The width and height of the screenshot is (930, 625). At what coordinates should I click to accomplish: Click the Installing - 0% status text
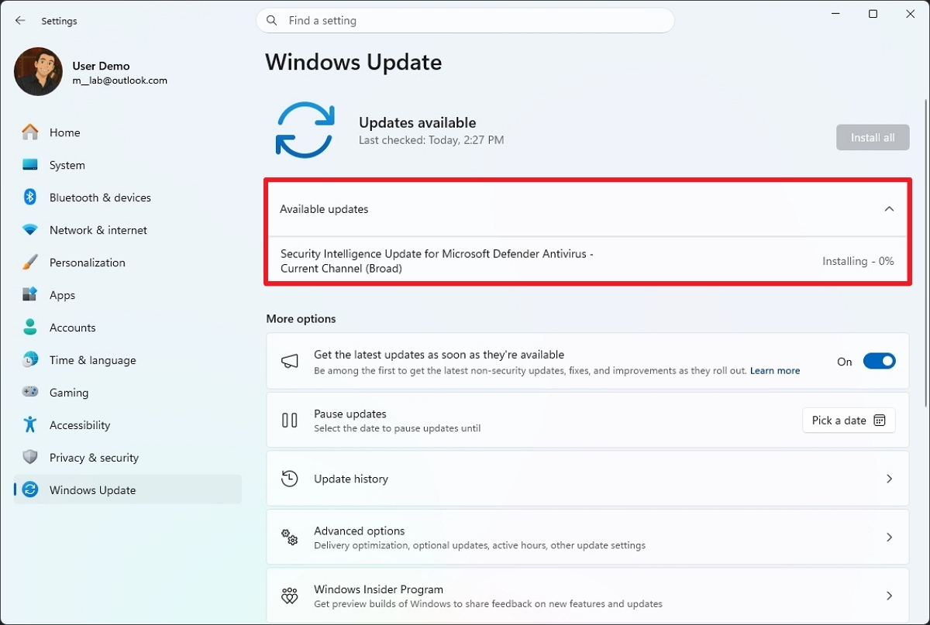(858, 262)
